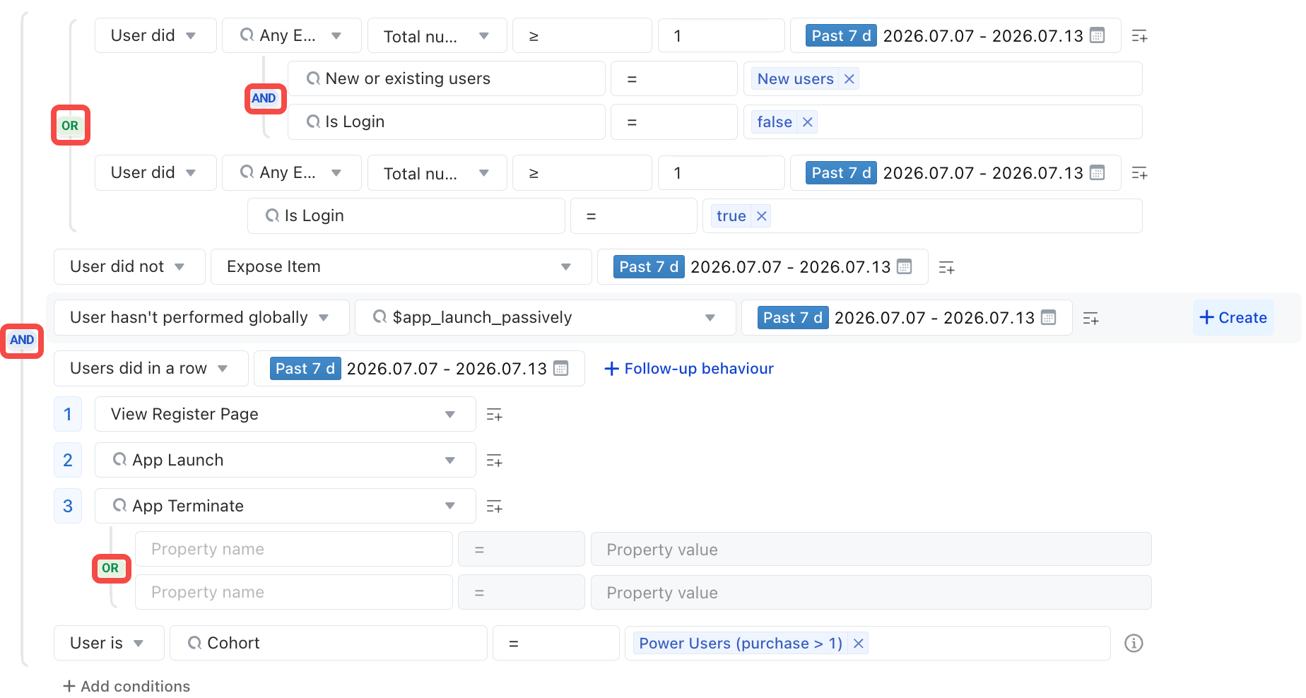Expand the Expose Item event dropdown
Image resolution: width=1306 pixels, height=698 pixels.
[401, 266]
